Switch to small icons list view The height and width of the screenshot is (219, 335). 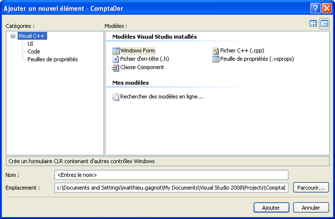(324, 24)
